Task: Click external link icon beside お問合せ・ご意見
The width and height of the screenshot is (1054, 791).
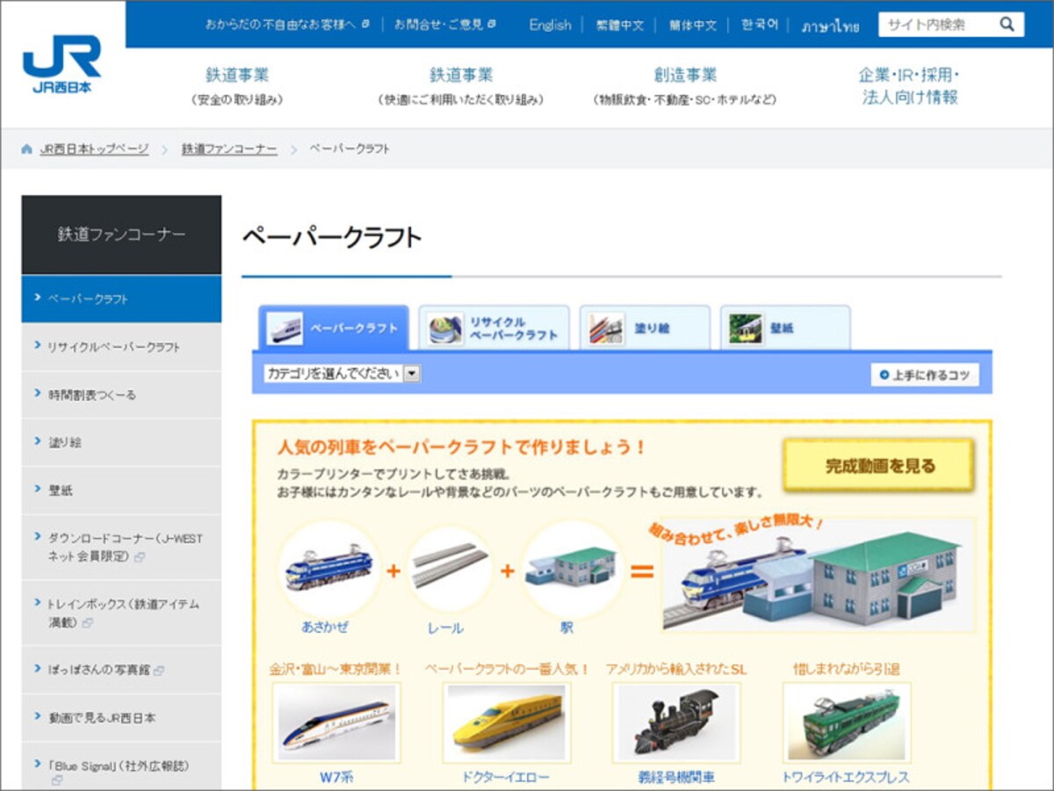Action: 492,25
